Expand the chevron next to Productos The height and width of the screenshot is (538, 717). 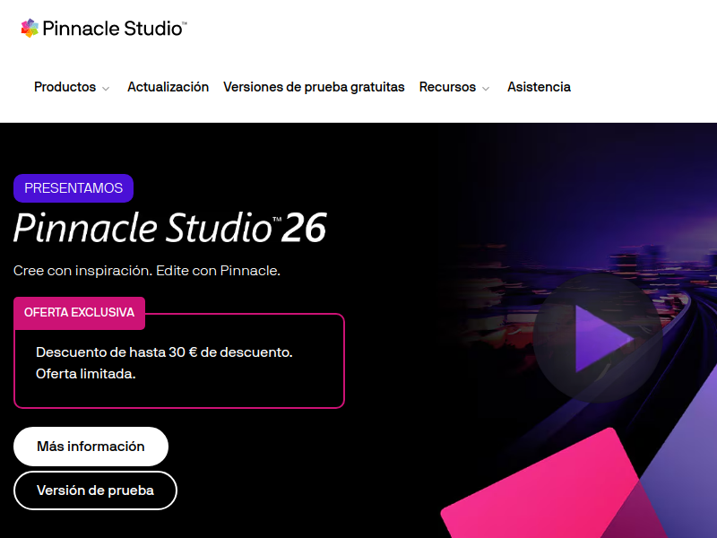pos(106,88)
